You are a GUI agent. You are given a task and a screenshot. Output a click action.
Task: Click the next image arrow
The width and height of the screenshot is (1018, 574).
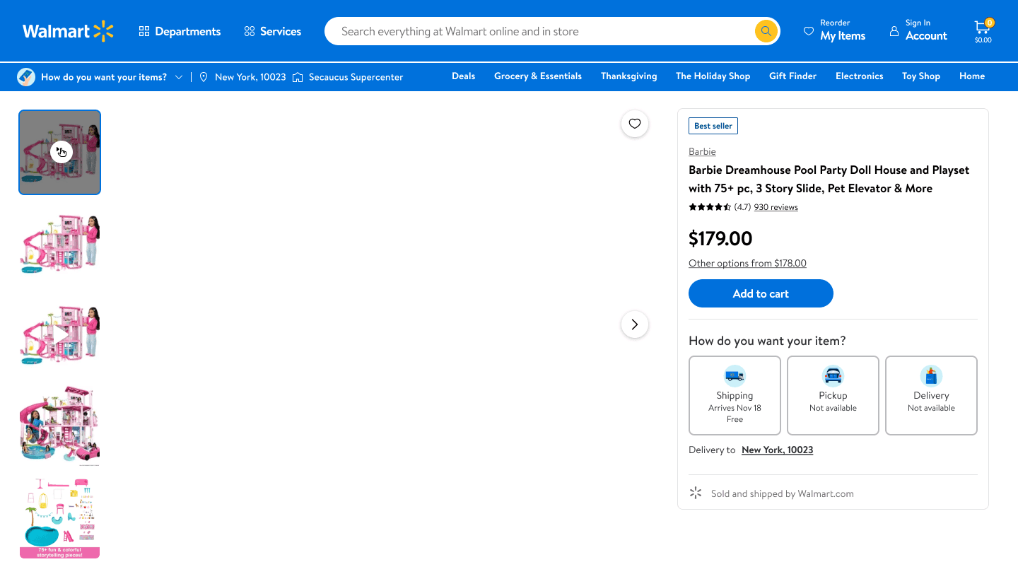click(x=635, y=324)
